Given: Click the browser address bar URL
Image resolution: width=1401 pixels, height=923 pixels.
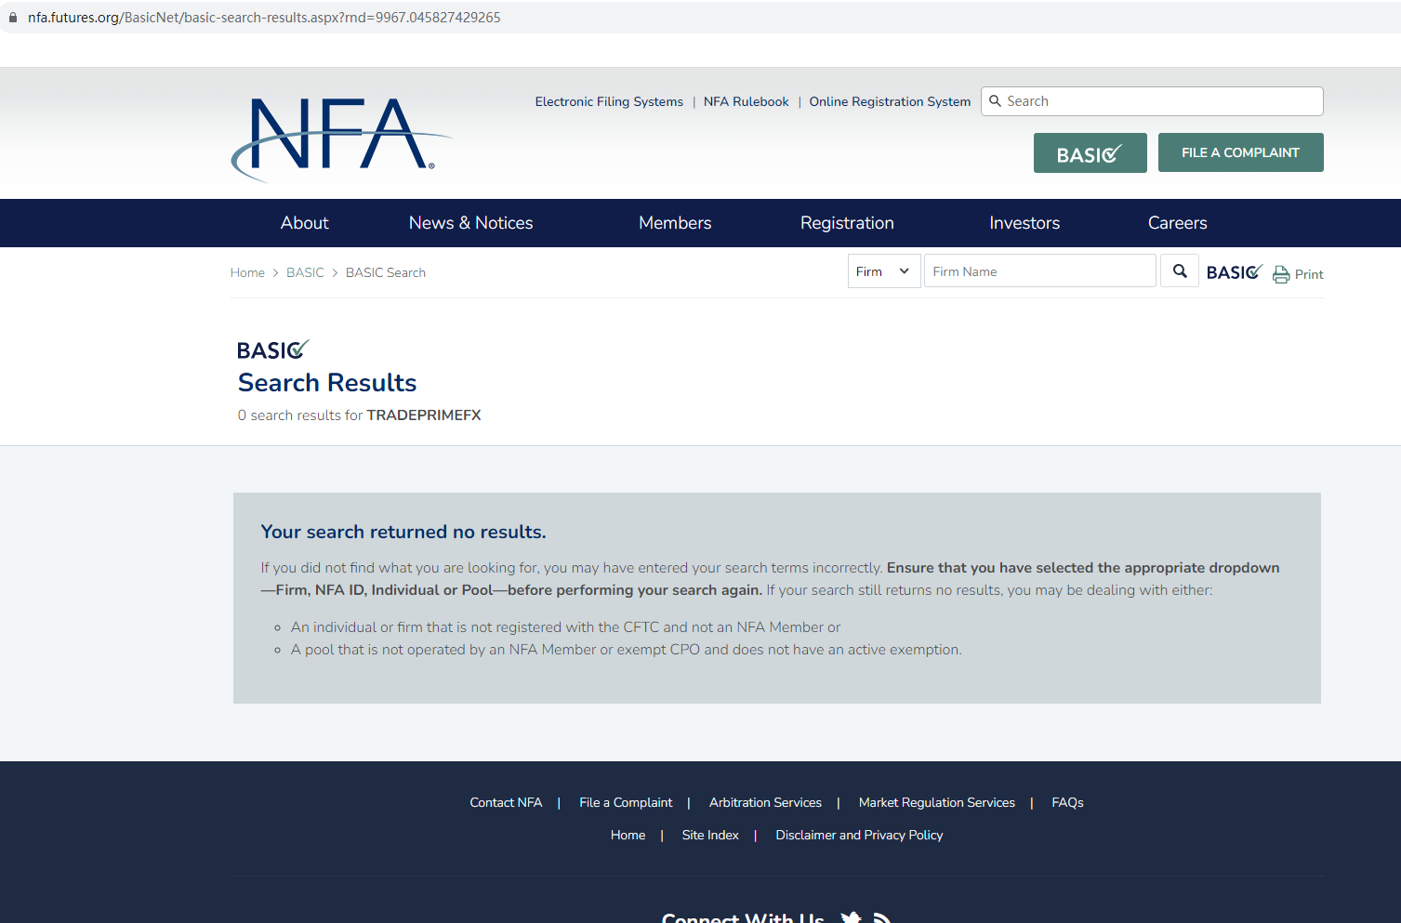Looking at the screenshot, I should click(264, 18).
